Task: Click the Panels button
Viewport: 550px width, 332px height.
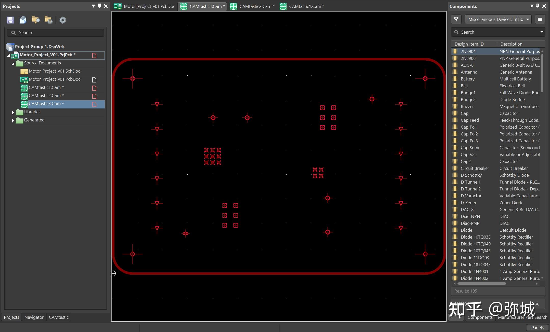Action: (x=537, y=328)
